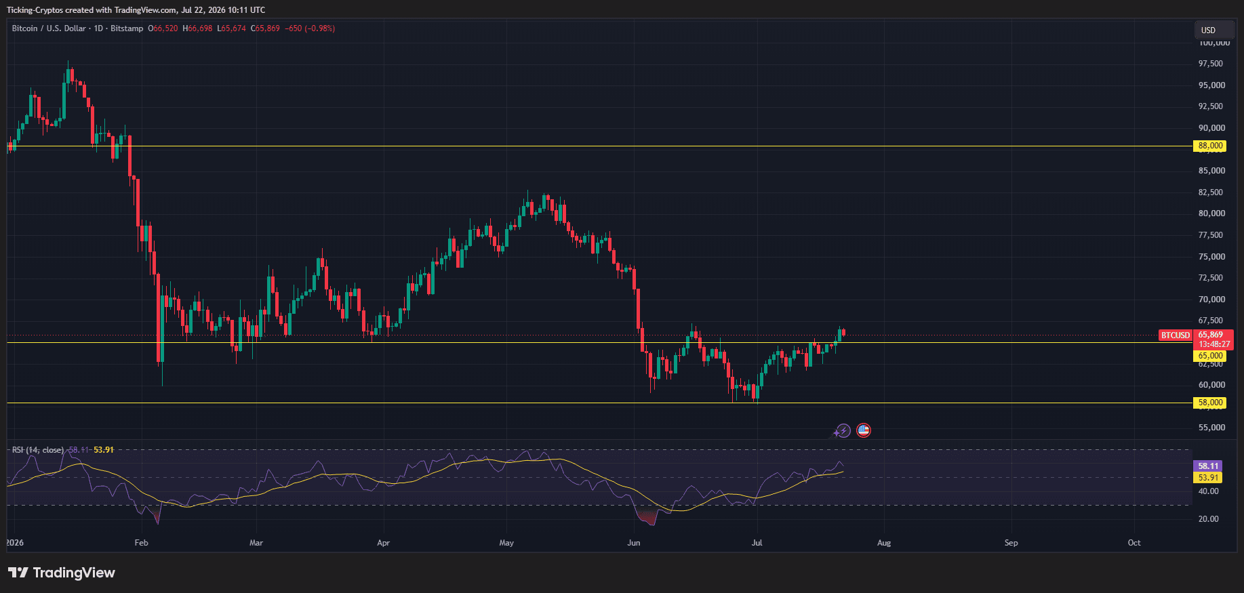This screenshot has height=593, width=1244.
Task: Click the 53.91 value in RSI legend
Action: 104,450
